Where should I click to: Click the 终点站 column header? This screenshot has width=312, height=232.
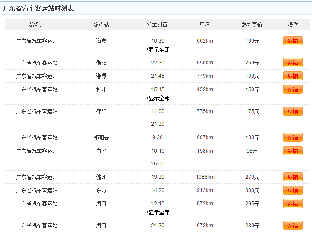(101, 25)
